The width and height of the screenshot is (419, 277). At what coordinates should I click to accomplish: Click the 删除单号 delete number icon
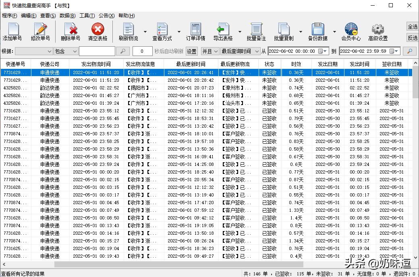71,31
